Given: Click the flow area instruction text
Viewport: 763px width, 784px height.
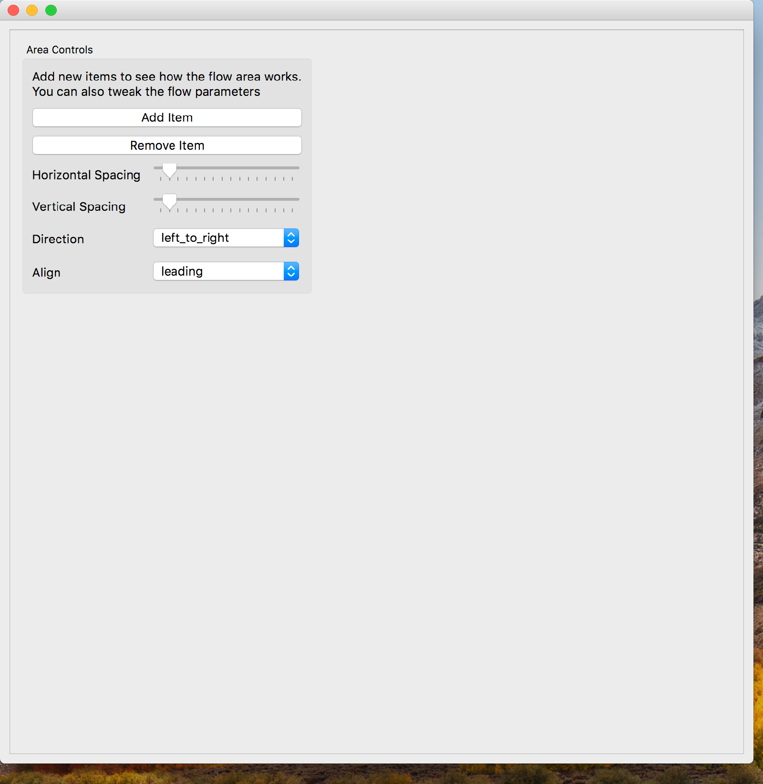Looking at the screenshot, I should (x=166, y=84).
